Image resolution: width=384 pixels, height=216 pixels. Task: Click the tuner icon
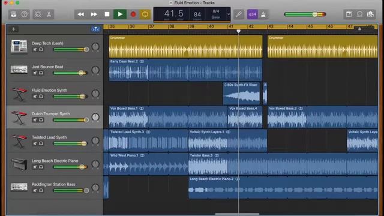click(x=239, y=14)
